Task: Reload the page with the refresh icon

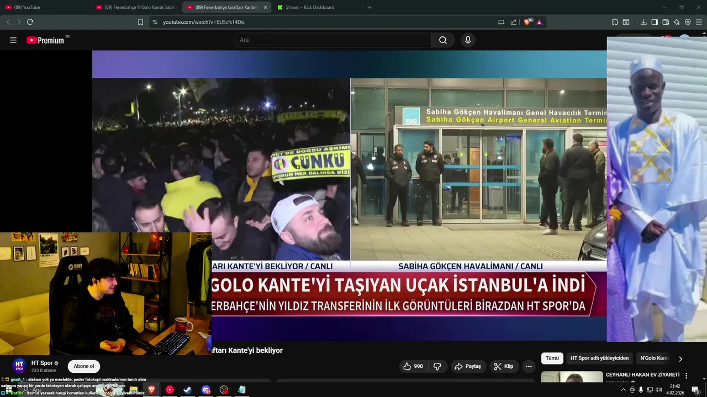Action: [x=30, y=22]
